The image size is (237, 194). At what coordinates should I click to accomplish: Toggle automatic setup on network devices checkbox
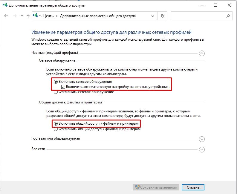tap(63, 87)
